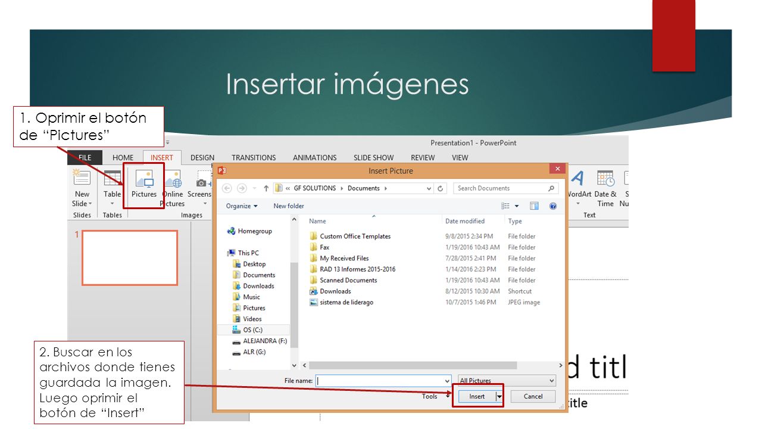Close the Insert Picture dialog

click(x=557, y=169)
